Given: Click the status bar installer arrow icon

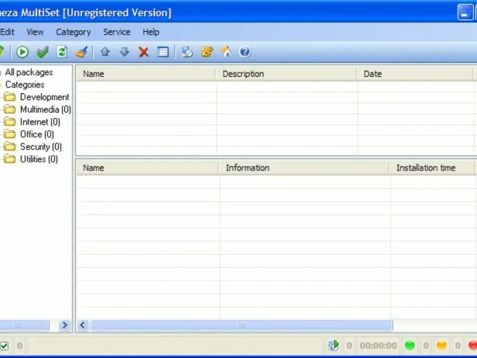Looking at the screenshot, I should 333,345.
